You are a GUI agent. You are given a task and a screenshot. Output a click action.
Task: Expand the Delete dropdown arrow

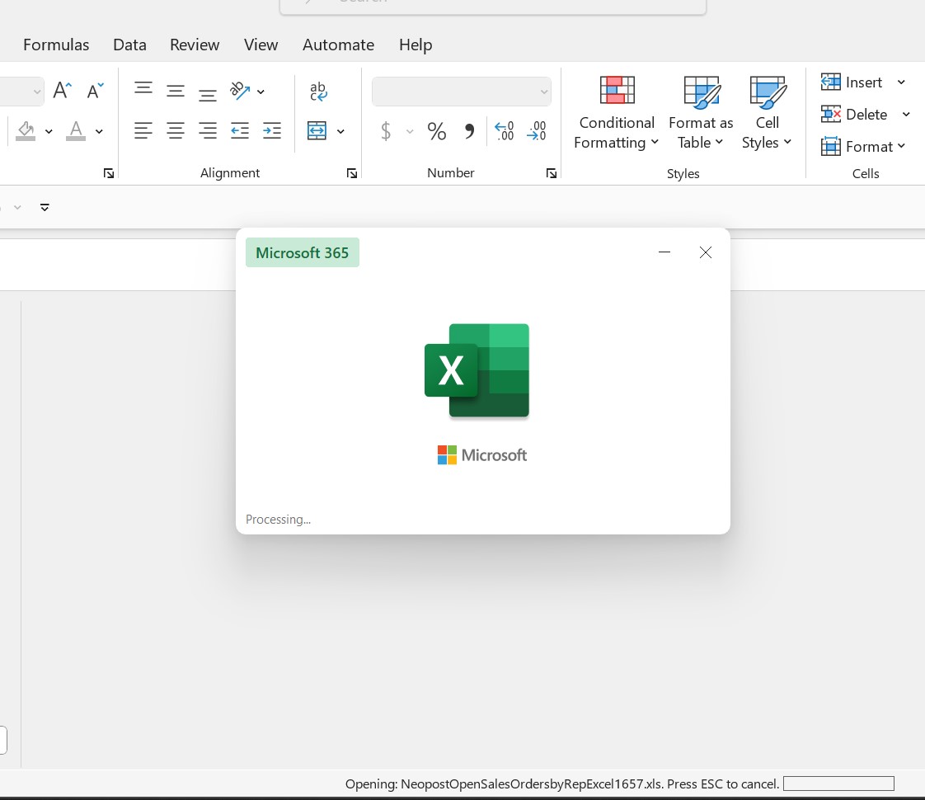point(906,114)
